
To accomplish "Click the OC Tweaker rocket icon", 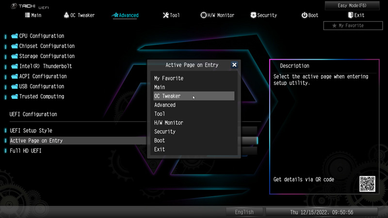I will [x=66, y=15].
